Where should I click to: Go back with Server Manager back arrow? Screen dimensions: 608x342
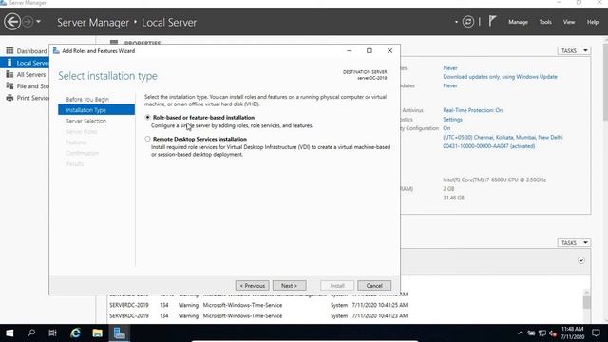[12, 22]
